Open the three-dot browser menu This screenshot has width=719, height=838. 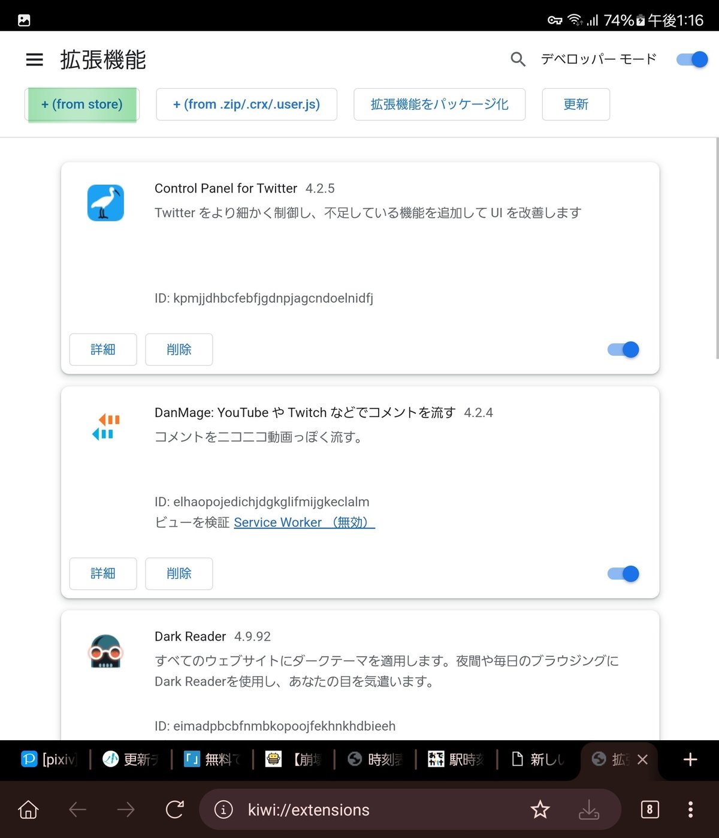691,810
